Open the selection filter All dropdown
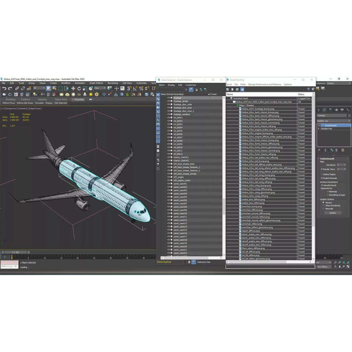Screen dimensions: 352x352 (x=39, y=88)
